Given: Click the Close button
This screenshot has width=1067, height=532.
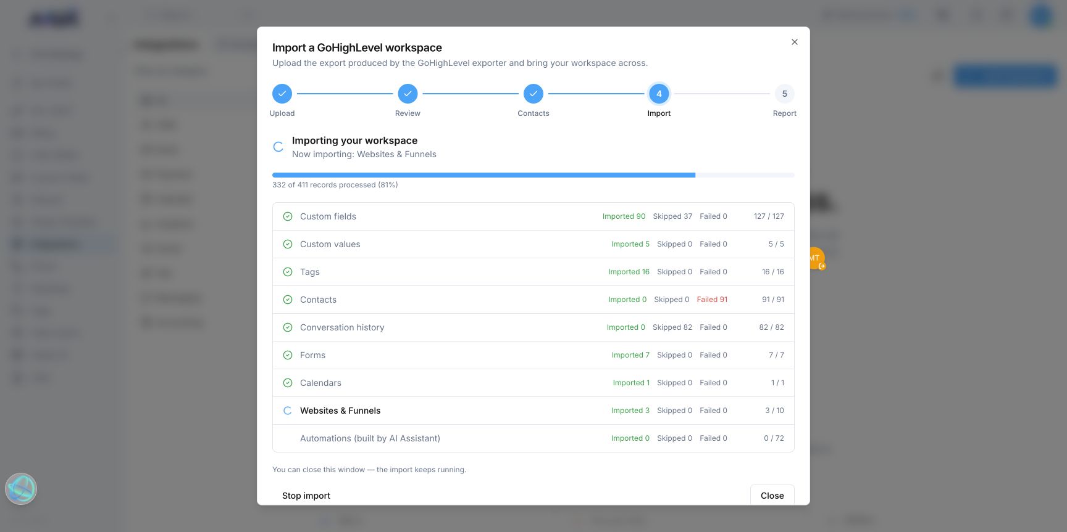Looking at the screenshot, I should [772, 496].
